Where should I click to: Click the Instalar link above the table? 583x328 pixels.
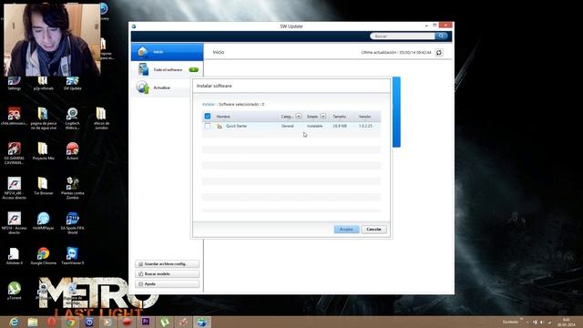209,104
